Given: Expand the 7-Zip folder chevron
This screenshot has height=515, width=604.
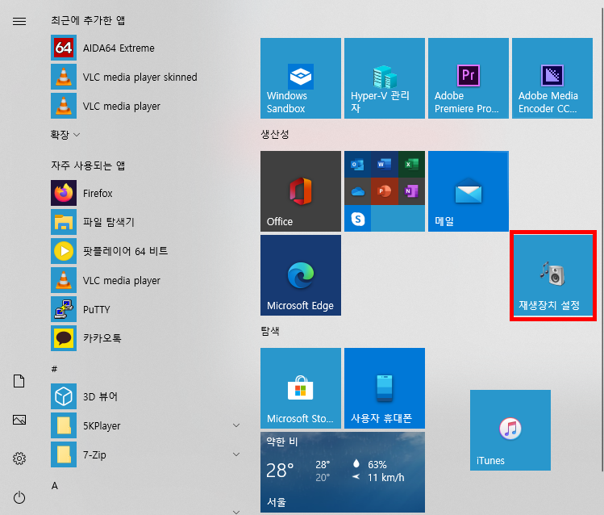Looking at the screenshot, I should (x=236, y=454).
